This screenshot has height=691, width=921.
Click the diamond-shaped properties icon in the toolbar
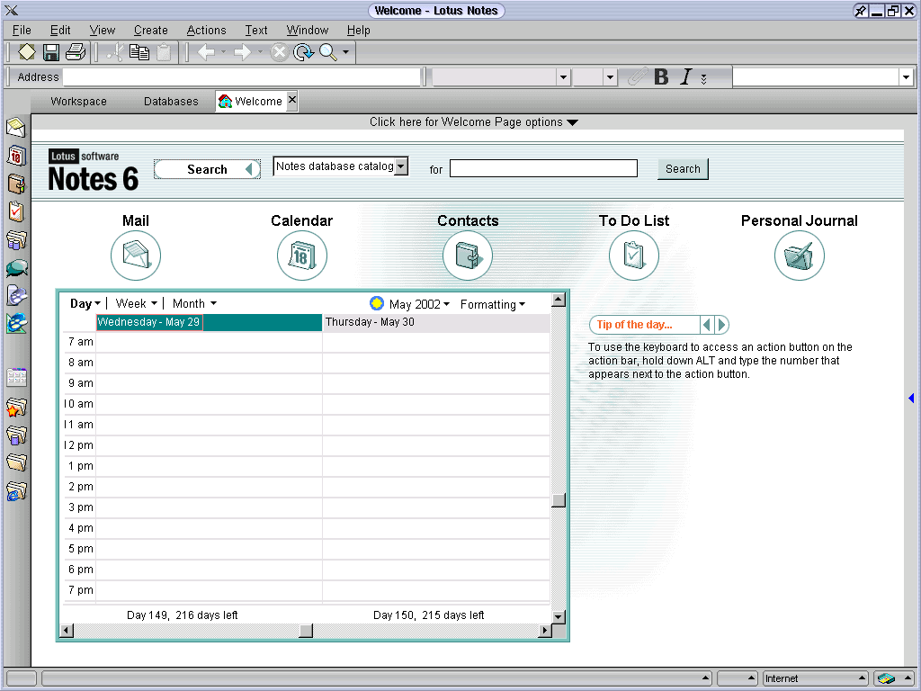tap(26, 52)
